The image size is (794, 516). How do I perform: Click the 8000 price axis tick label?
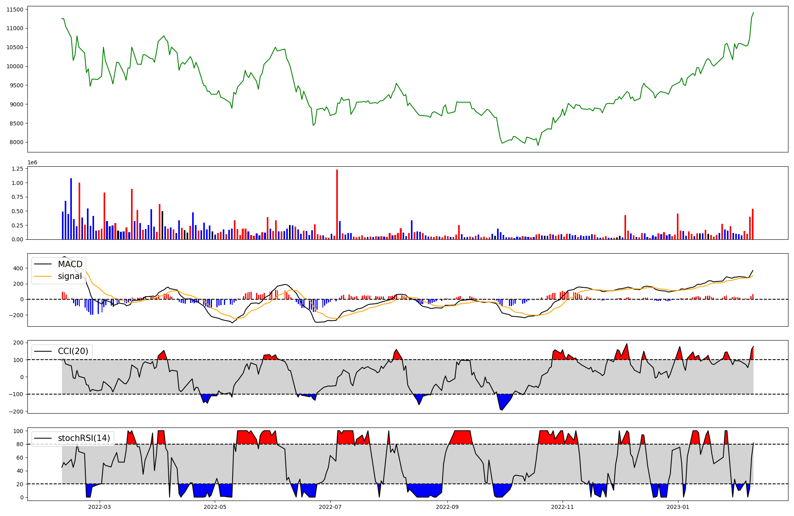pos(17,142)
